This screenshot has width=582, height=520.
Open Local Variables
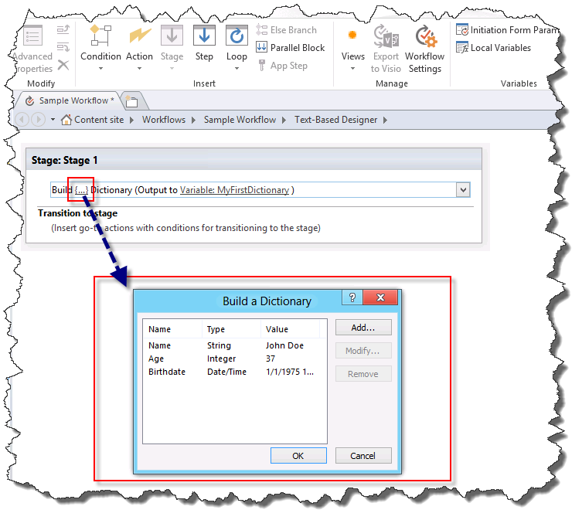pyautogui.click(x=493, y=47)
